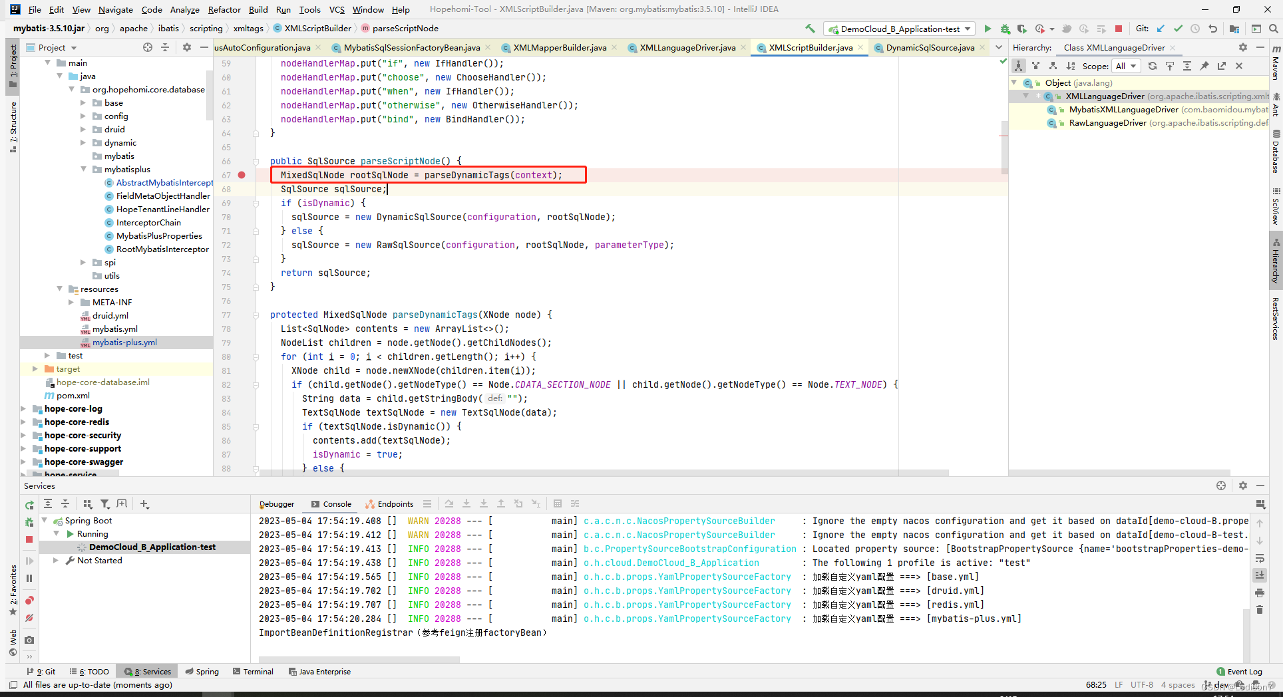Viewport: 1283px width, 697px height.
Task: Click the Debug bug icon in the main toolbar
Action: 1005,29
